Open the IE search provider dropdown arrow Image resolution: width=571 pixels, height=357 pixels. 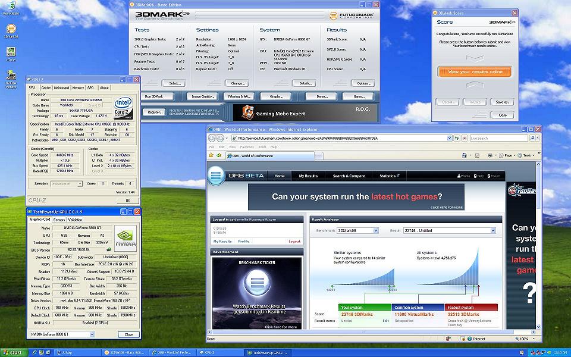pos(538,138)
